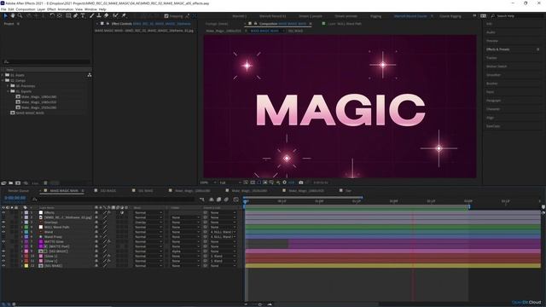The height and width of the screenshot is (307, 546).
Task: Enable Motion Blur timeline switch
Action: tap(226, 200)
